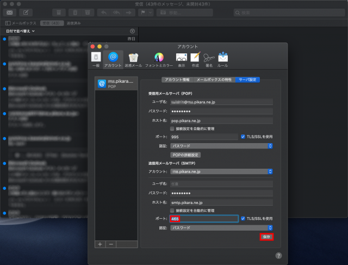Toggle POP 接続設定を自動的に管理 checkbox
This screenshot has width=348, height=265.
pyautogui.click(x=172, y=128)
